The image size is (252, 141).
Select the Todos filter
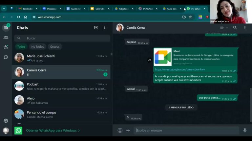[x=21, y=47]
